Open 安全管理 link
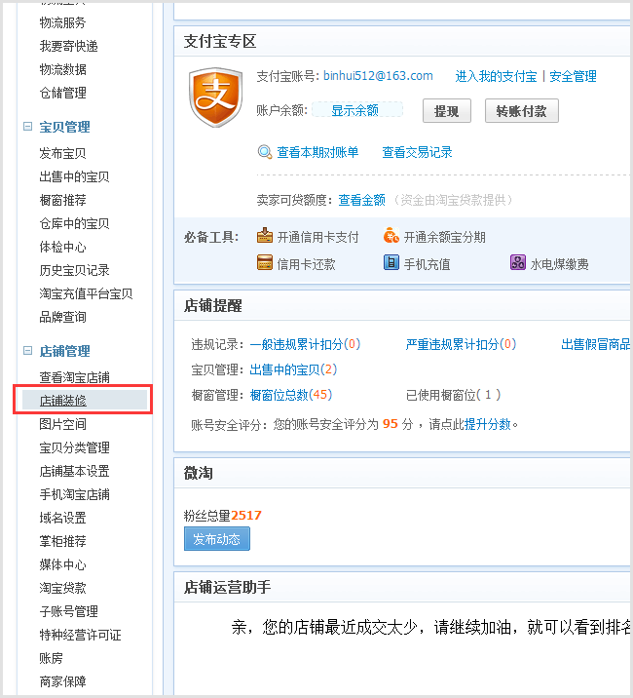633x698 pixels. point(573,77)
